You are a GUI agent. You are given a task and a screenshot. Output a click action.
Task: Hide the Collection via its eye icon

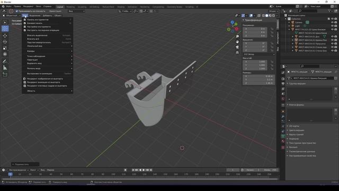tap(332, 19)
